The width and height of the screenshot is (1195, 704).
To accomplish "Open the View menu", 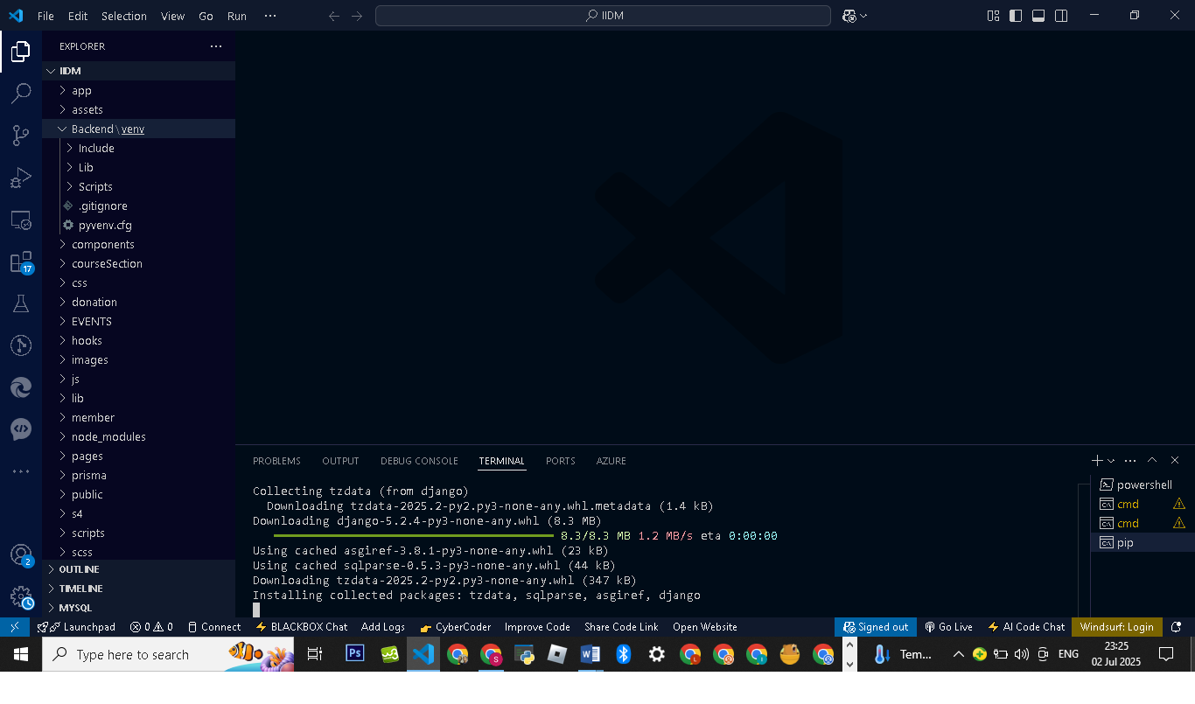I will [x=172, y=16].
